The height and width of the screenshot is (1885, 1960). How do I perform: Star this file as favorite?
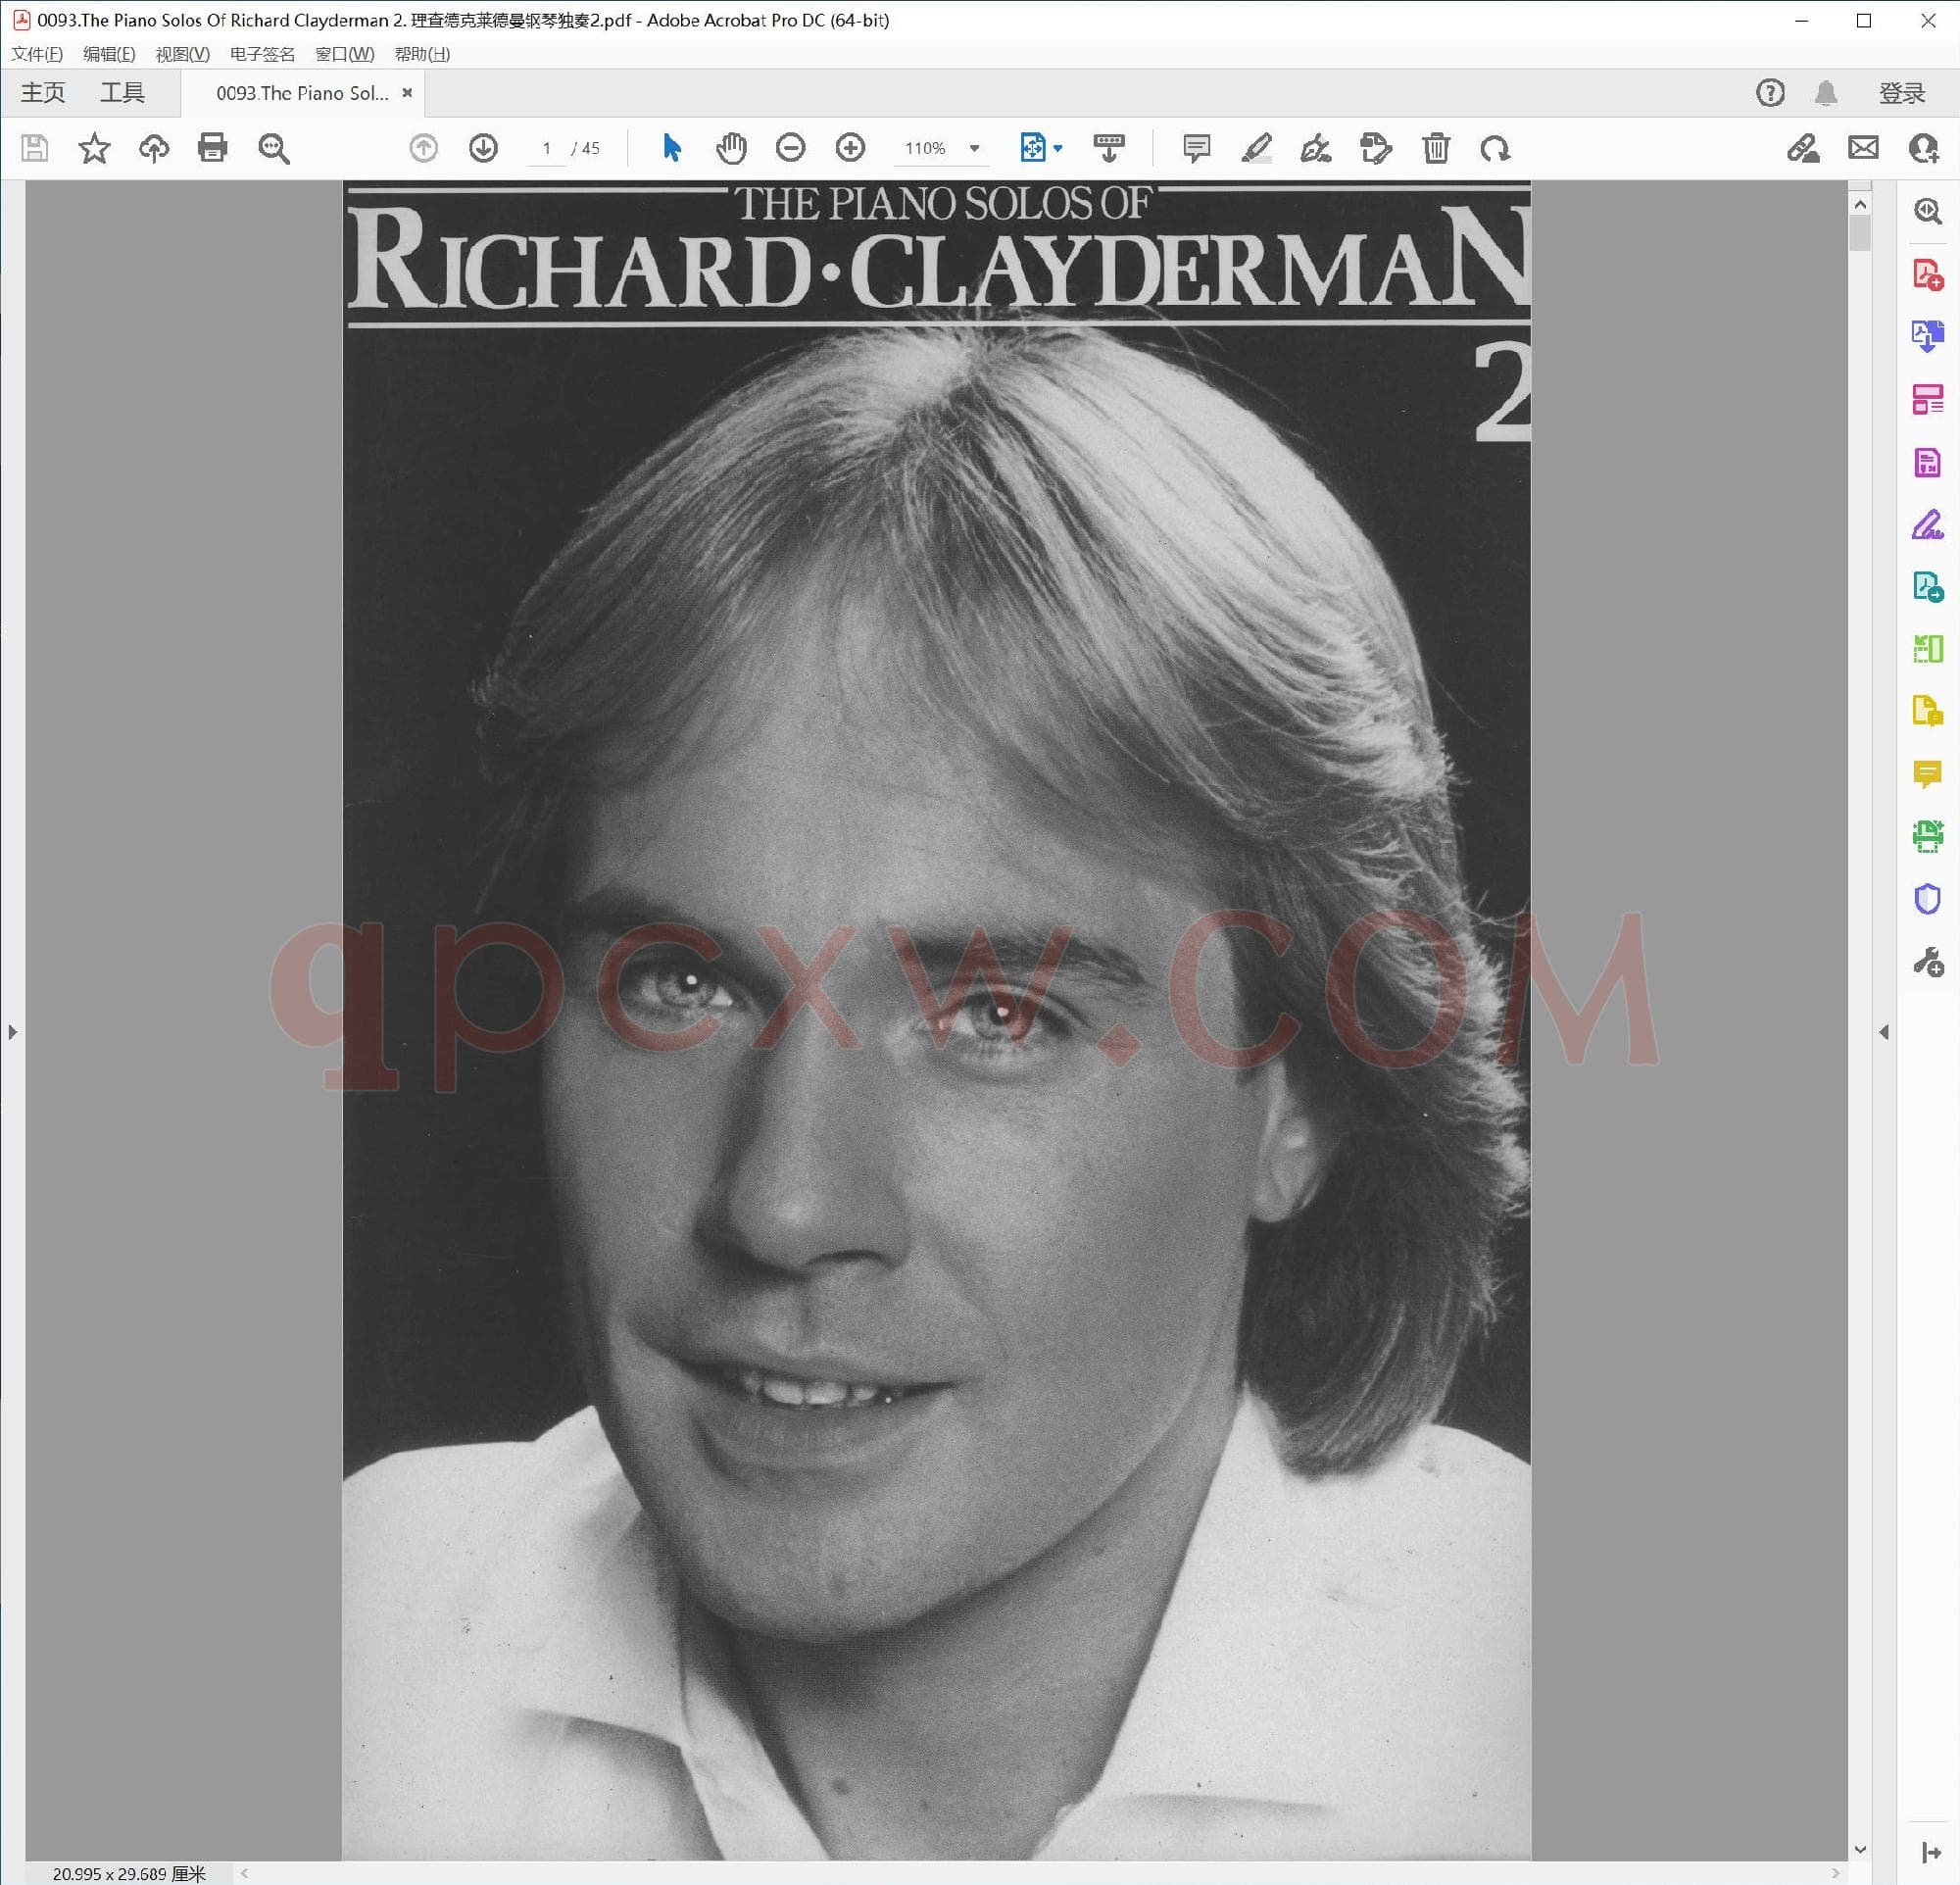point(94,148)
